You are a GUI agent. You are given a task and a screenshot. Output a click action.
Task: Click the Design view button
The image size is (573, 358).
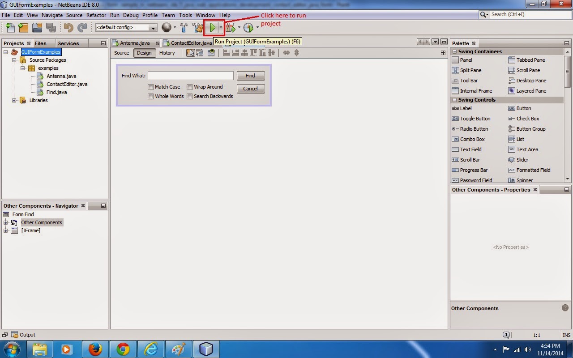[x=144, y=53]
